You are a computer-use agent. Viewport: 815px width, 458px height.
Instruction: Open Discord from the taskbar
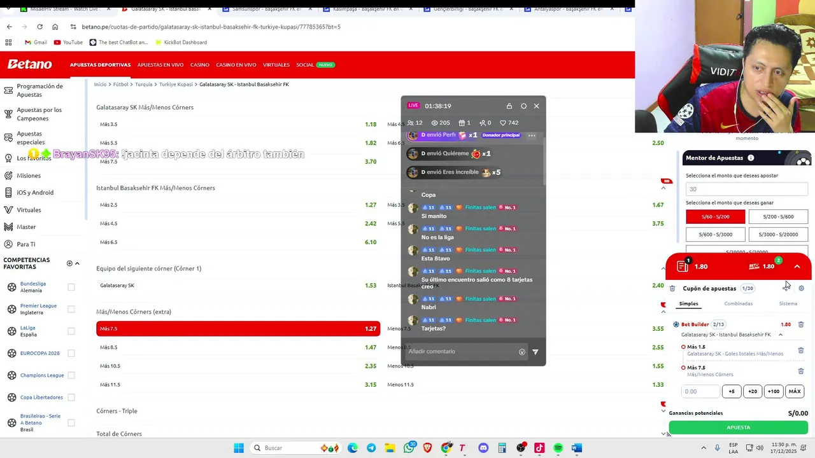pyautogui.click(x=483, y=448)
